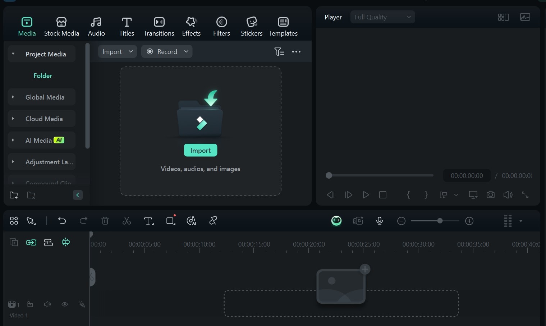Switch to the Templates tab
Viewport: 546px width, 326px height.
(283, 27)
